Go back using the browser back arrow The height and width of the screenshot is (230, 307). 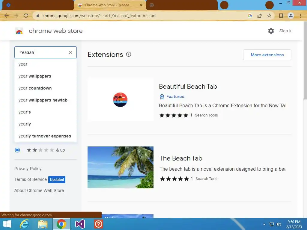(7, 16)
